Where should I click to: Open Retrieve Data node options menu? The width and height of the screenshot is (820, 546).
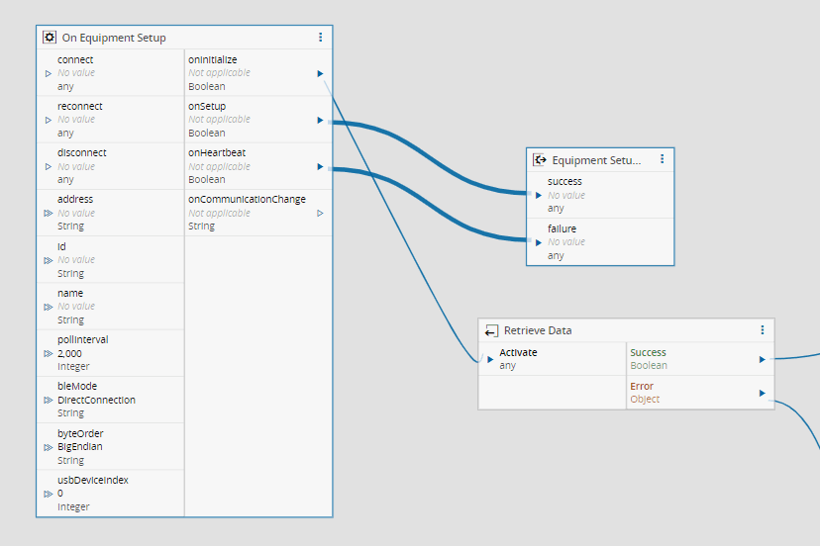tap(762, 330)
